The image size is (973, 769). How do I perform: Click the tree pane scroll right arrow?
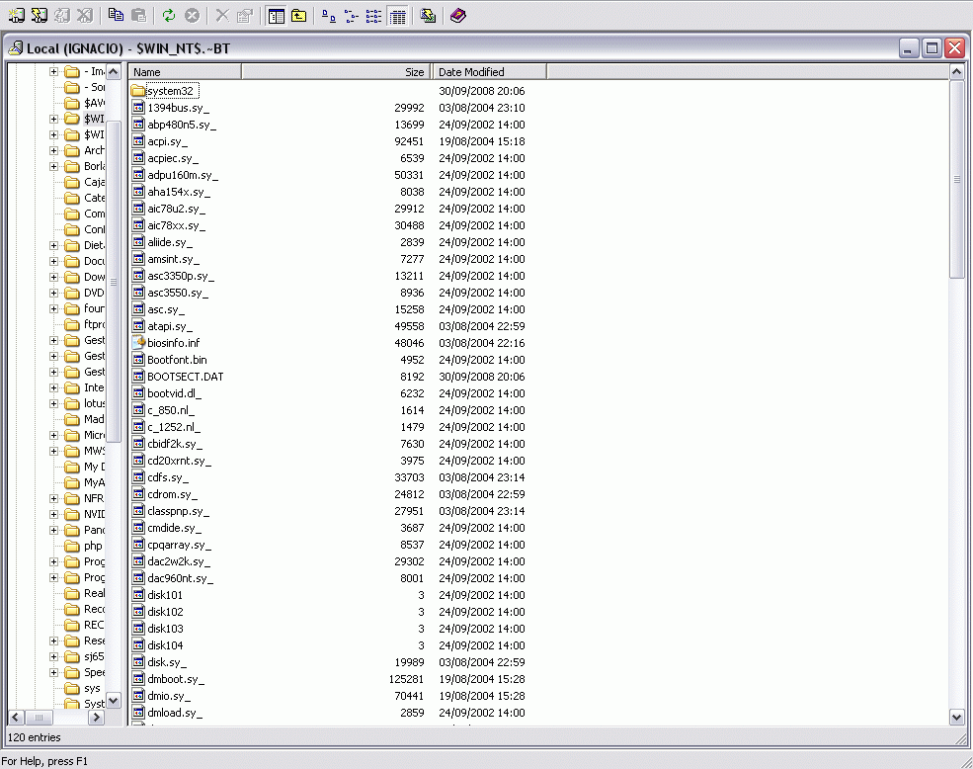[96, 718]
